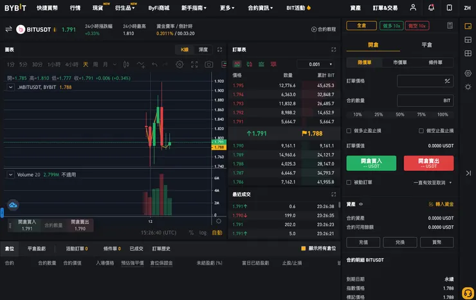Toggle the 自動 scale option under chart

coord(217,233)
